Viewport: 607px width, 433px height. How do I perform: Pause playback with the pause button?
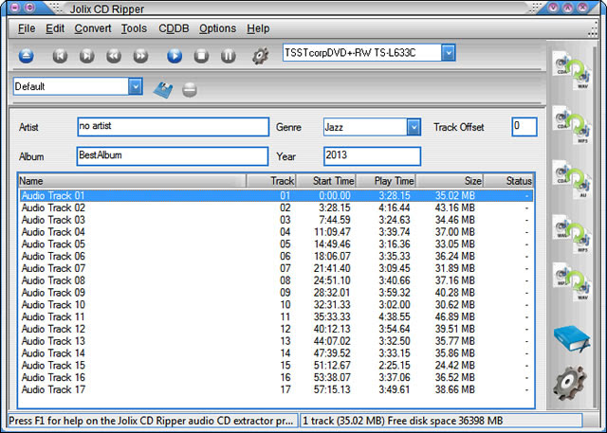pos(229,56)
